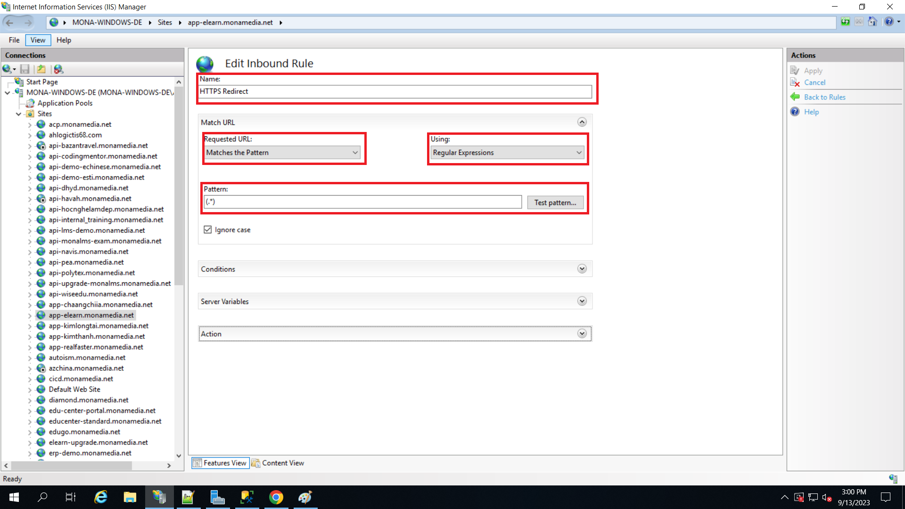Click the Apply link in Actions

click(x=813, y=71)
